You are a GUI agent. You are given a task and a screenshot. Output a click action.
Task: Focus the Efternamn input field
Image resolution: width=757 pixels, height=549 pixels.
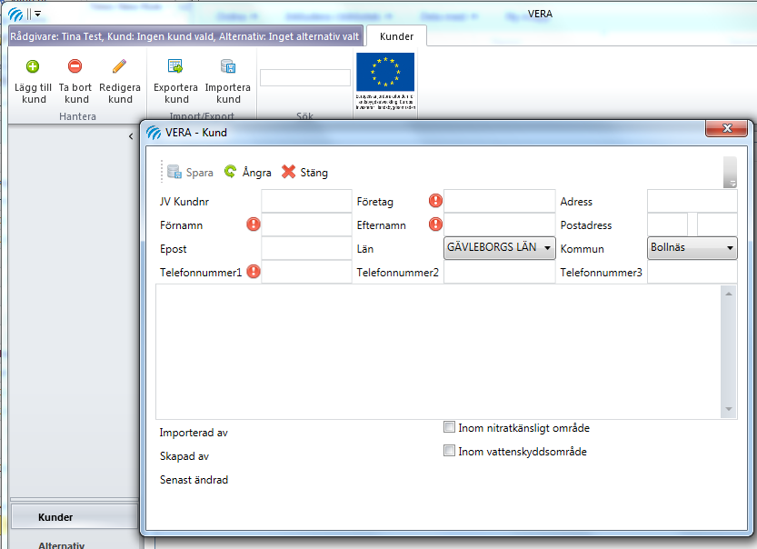click(x=500, y=225)
